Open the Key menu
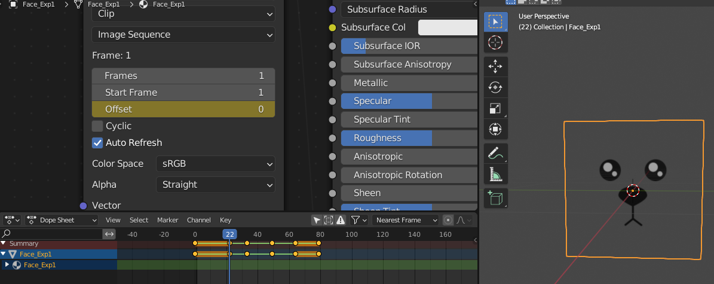 coord(226,220)
